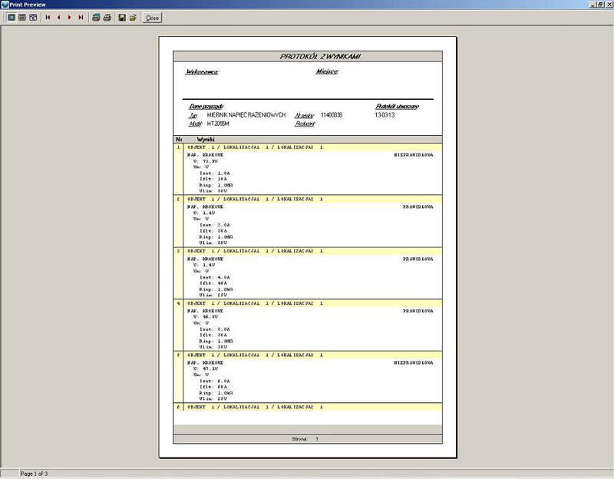
Task: Restore down the Print Preview window
Action: coord(599,5)
